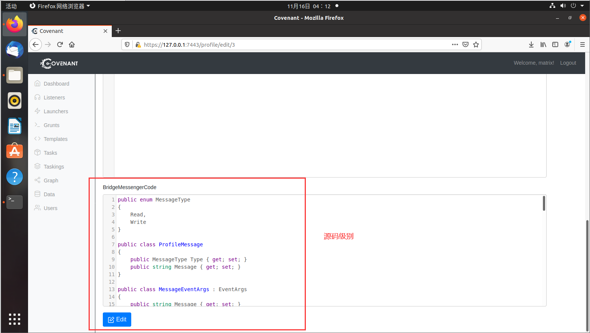The height and width of the screenshot is (333, 590).
Task: Open the Listeners page in sidebar
Action: pyautogui.click(x=54, y=98)
